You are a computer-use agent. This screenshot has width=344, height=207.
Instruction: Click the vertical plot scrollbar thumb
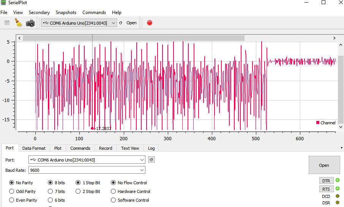tap(341, 89)
